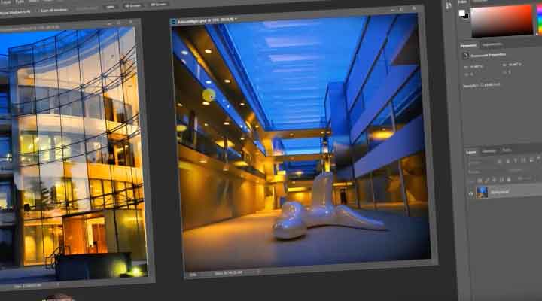Select the Channels tab
Viewport: 542px width, 301px height.
click(x=489, y=151)
